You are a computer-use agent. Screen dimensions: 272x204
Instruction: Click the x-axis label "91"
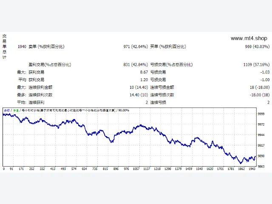tap(11, 169)
